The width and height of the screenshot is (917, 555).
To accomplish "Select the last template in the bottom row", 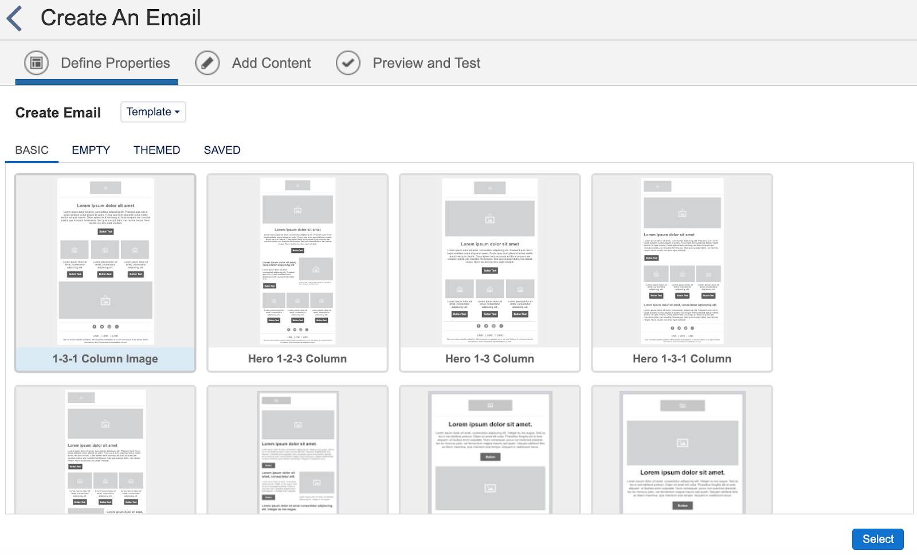I will tap(682, 453).
